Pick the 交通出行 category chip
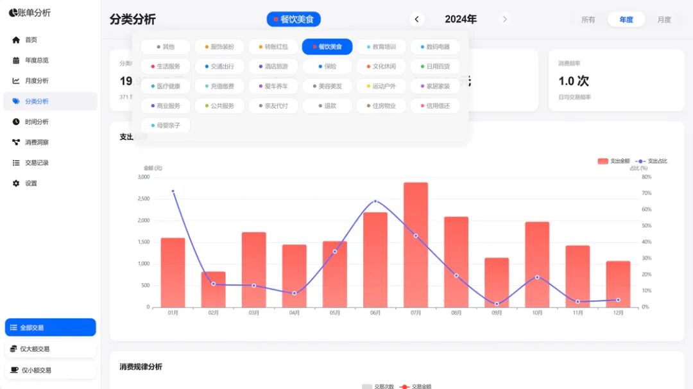This screenshot has height=389, width=693. pos(219,66)
